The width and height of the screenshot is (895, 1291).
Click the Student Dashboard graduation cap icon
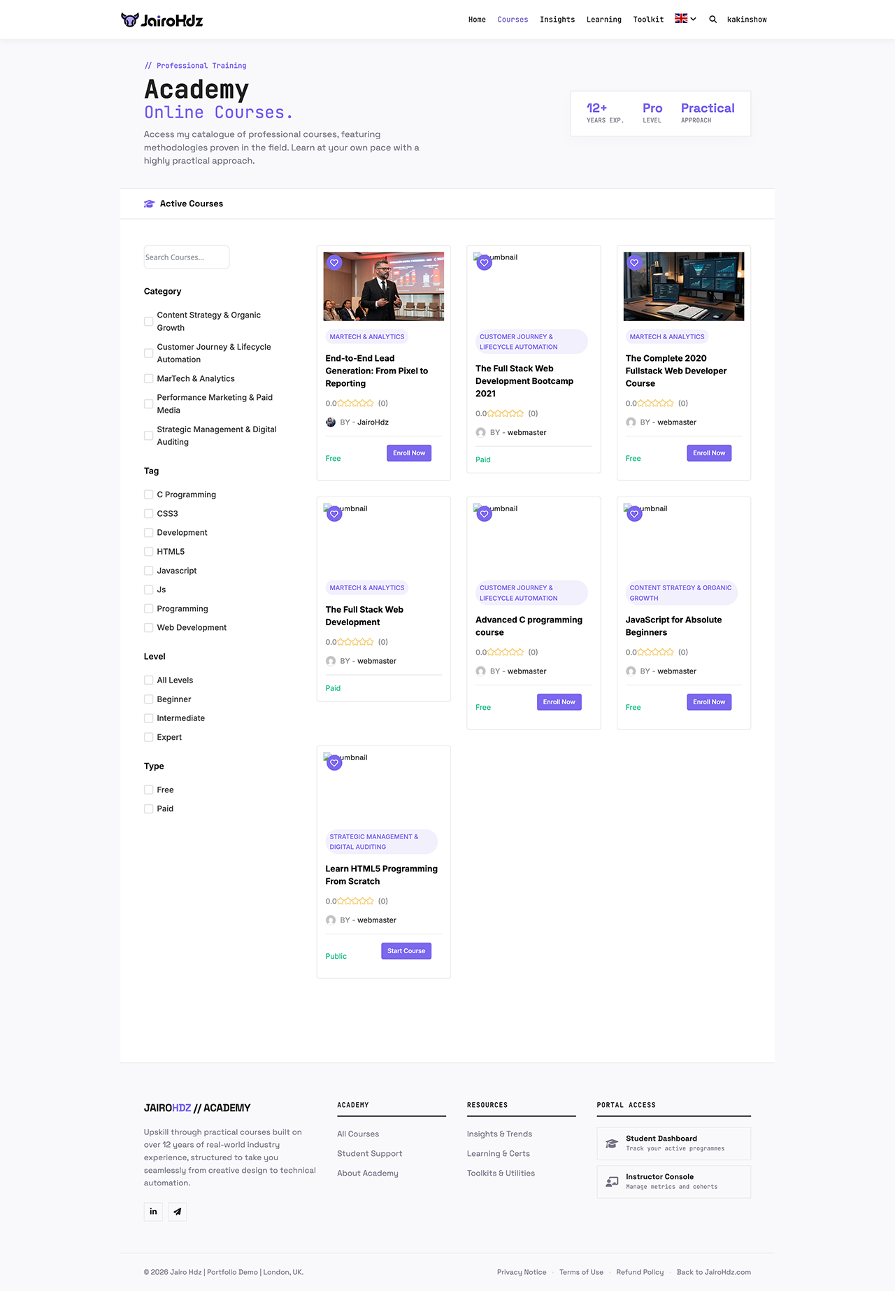pos(612,1143)
